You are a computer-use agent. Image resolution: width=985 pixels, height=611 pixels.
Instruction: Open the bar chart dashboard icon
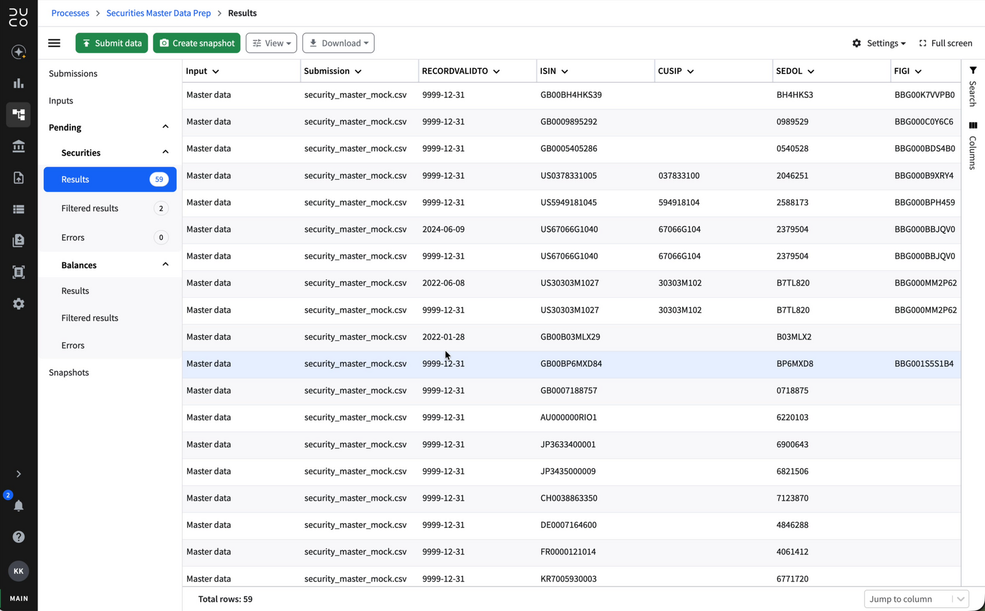tap(18, 83)
